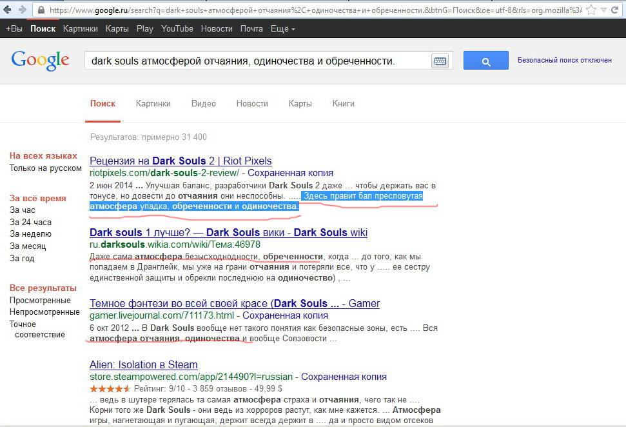Click the highlighted Здесь правит бал snippet

coord(256,201)
